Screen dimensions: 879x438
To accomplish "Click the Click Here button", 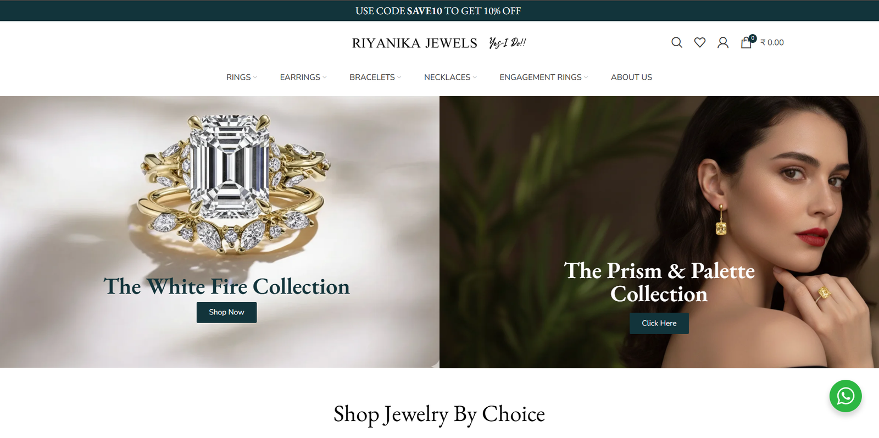I will tap(659, 323).
